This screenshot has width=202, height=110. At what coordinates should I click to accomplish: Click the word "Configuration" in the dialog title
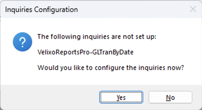pos(56,10)
